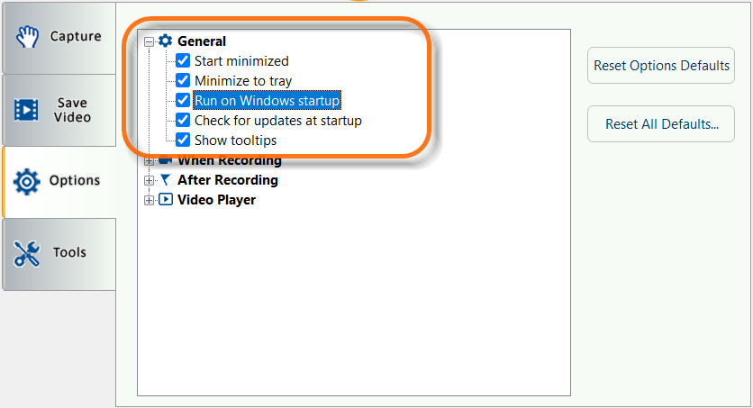Screen dimensions: 753x408
Task: Click Reset All Defaults button
Action: point(661,124)
